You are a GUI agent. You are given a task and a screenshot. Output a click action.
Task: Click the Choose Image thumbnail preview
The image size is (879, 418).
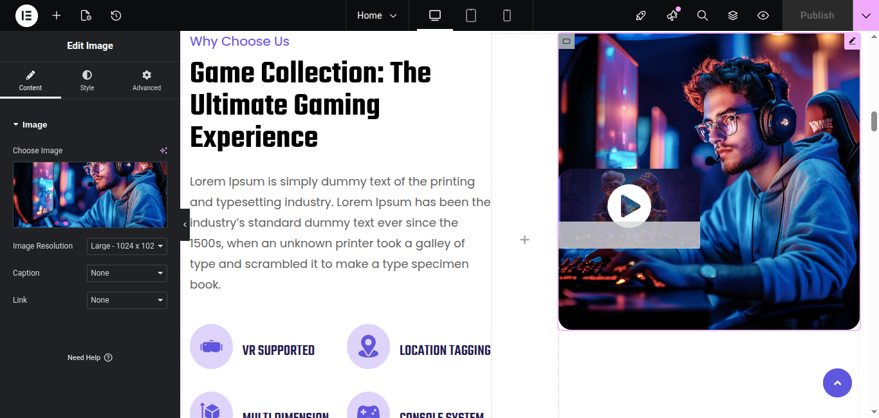(x=90, y=195)
